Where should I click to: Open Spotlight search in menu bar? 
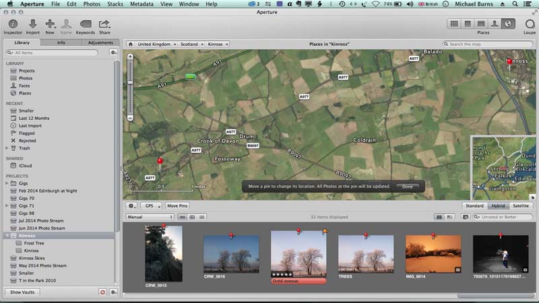(515, 4)
